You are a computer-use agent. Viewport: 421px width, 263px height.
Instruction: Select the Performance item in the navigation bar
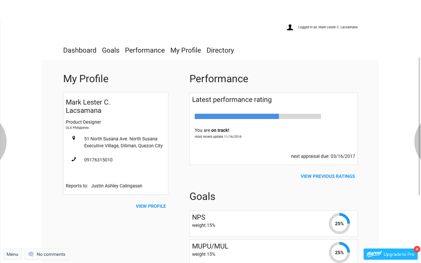pos(145,50)
